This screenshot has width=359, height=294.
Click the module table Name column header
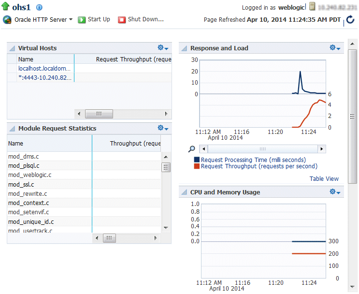(x=49, y=143)
